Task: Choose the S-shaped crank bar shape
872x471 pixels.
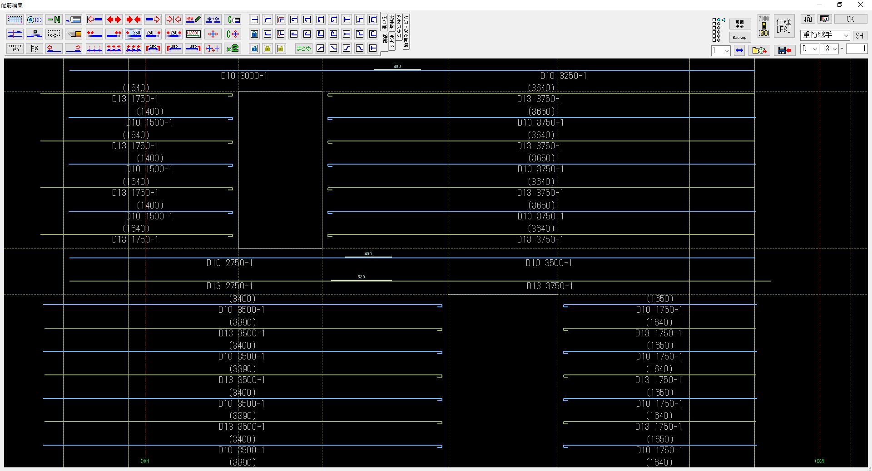Action: [x=360, y=19]
